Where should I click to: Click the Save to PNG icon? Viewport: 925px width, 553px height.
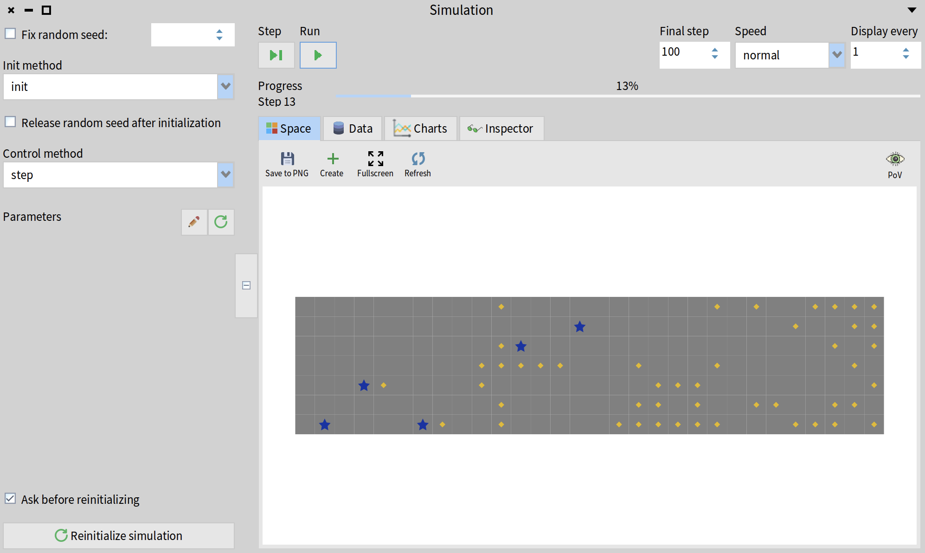(x=287, y=159)
